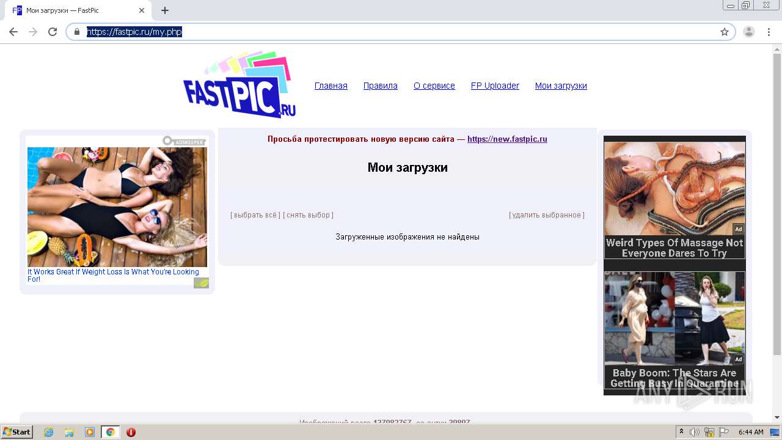Screen dimensions: 782x440
Task: Open the Chrome profile avatar
Action: click(x=749, y=32)
